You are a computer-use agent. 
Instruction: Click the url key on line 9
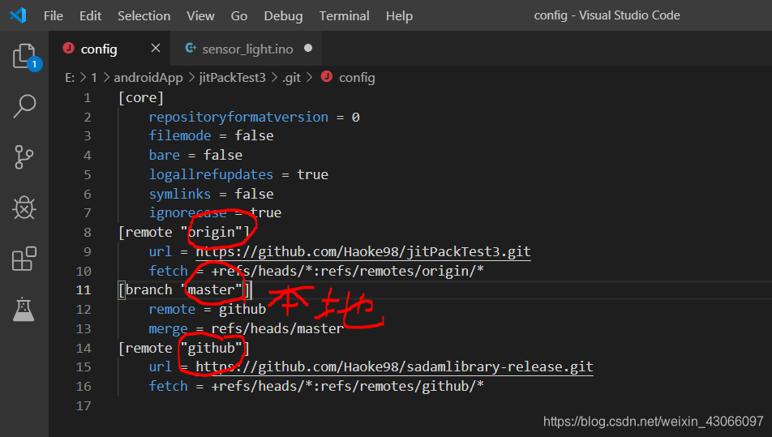(x=161, y=251)
